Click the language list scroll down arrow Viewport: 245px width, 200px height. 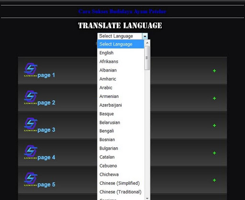point(147,198)
